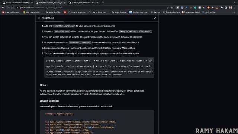This screenshot has height=134, width=238.
Task: Go forward to the next page
Action: [x=7, y=7]
